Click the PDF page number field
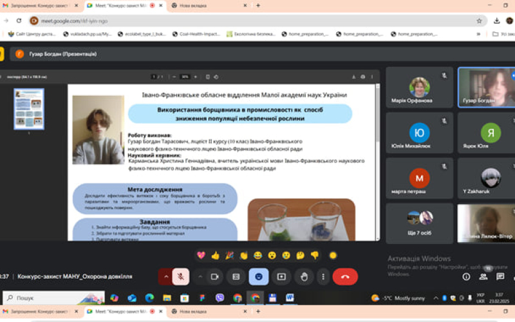This screenshot has width=515, height=322. (x=153, y=77)
